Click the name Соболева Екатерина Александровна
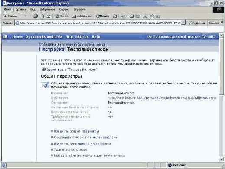Viewport: 225px width, 169px height. pyautogui.click(x=72, y=44)
